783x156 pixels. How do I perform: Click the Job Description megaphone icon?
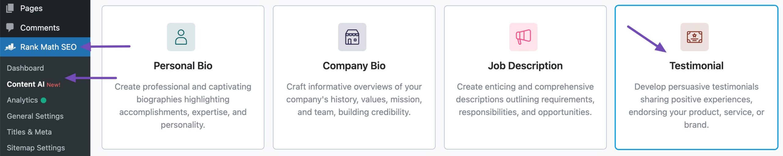[523, 37]
